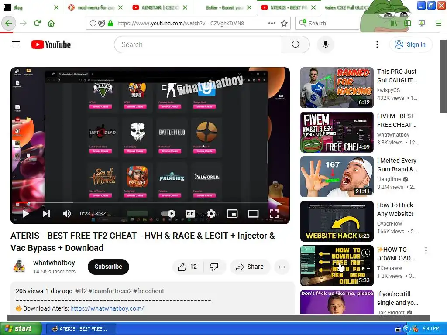Toggle autoplay switch in player
The width and height of the screenshot is (447, 335).
click(168, 214)
